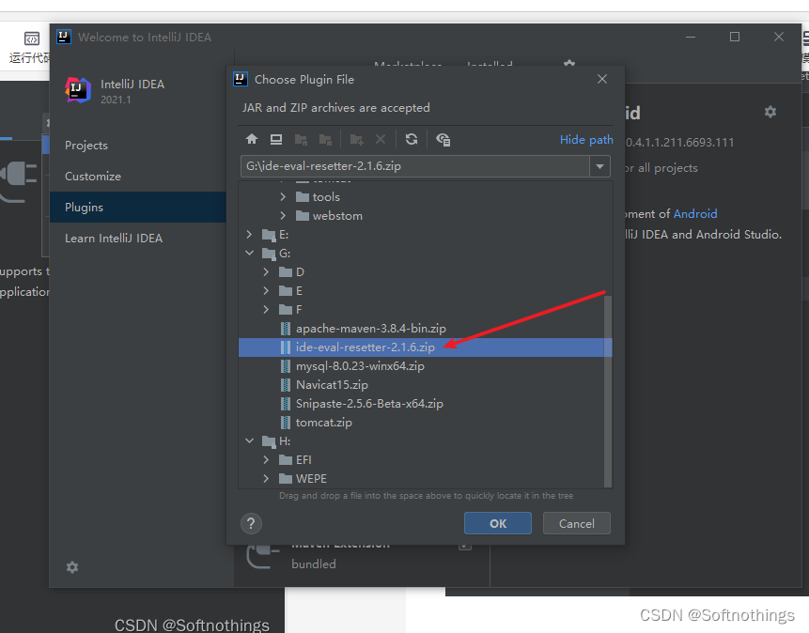Jump to desktop directory icon
Viewport: 809px width, 633px height.
[x=276, y=139]
